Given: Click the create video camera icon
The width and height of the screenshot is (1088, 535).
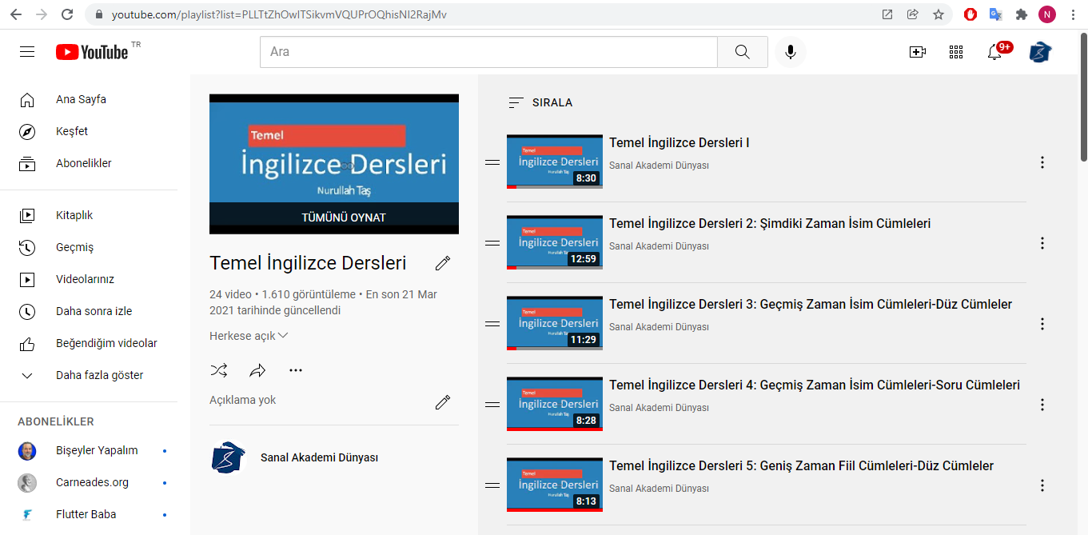Looking at the screenshot, I should (x=917, y=52).
